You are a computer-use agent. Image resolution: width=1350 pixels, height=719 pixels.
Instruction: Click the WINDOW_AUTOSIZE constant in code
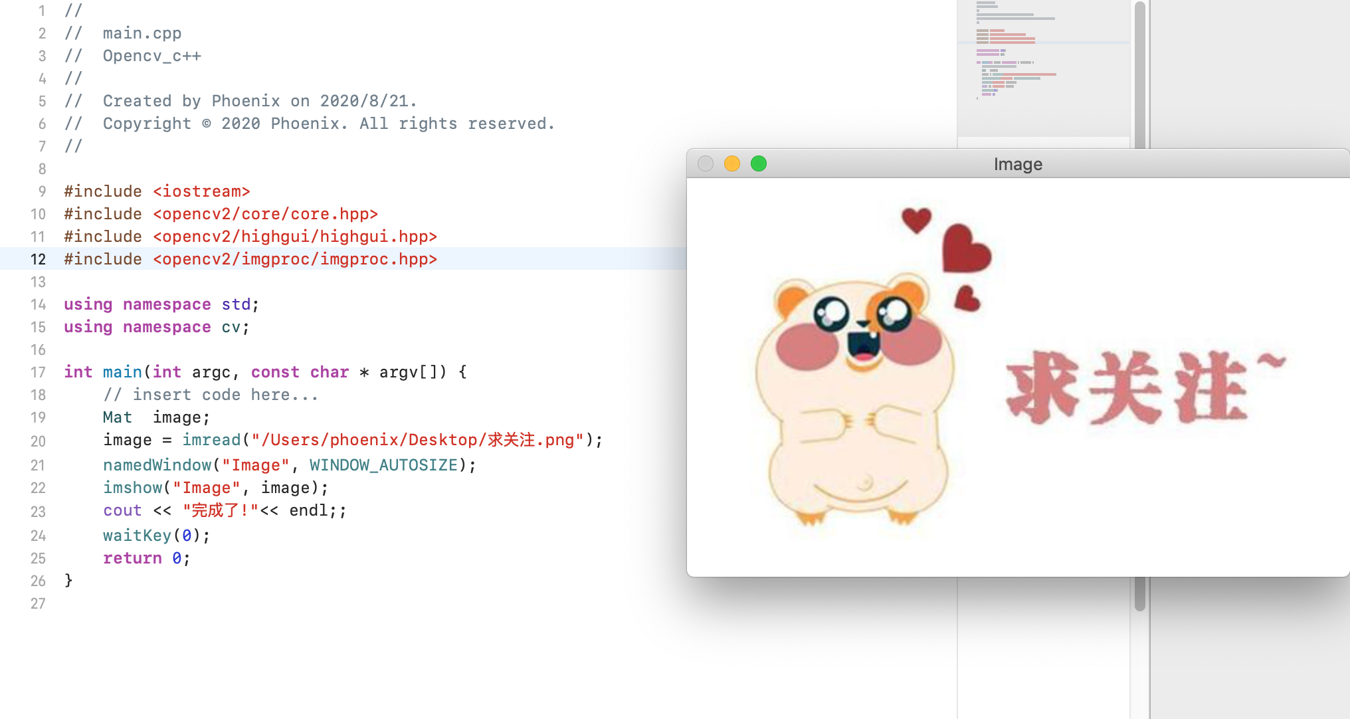click(x=383, y=465)
